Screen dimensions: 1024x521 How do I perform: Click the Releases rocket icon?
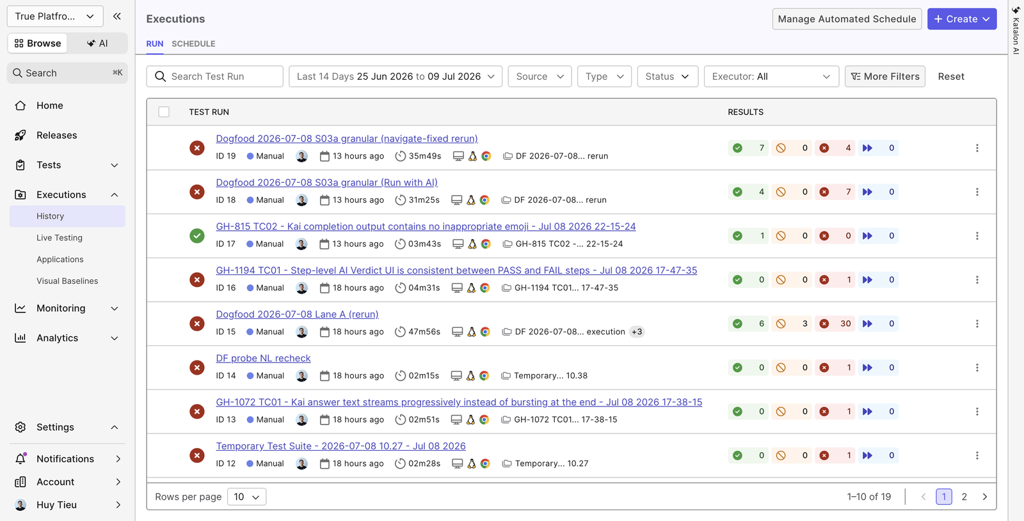tap(20, 136)
